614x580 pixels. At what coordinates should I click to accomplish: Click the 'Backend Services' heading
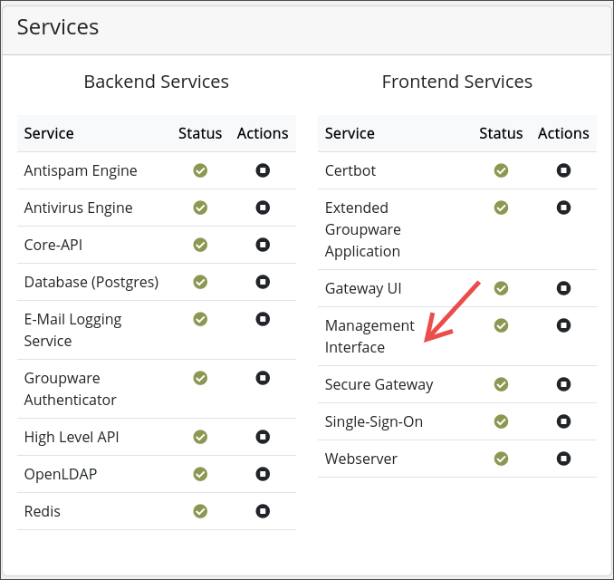[157, 82]
